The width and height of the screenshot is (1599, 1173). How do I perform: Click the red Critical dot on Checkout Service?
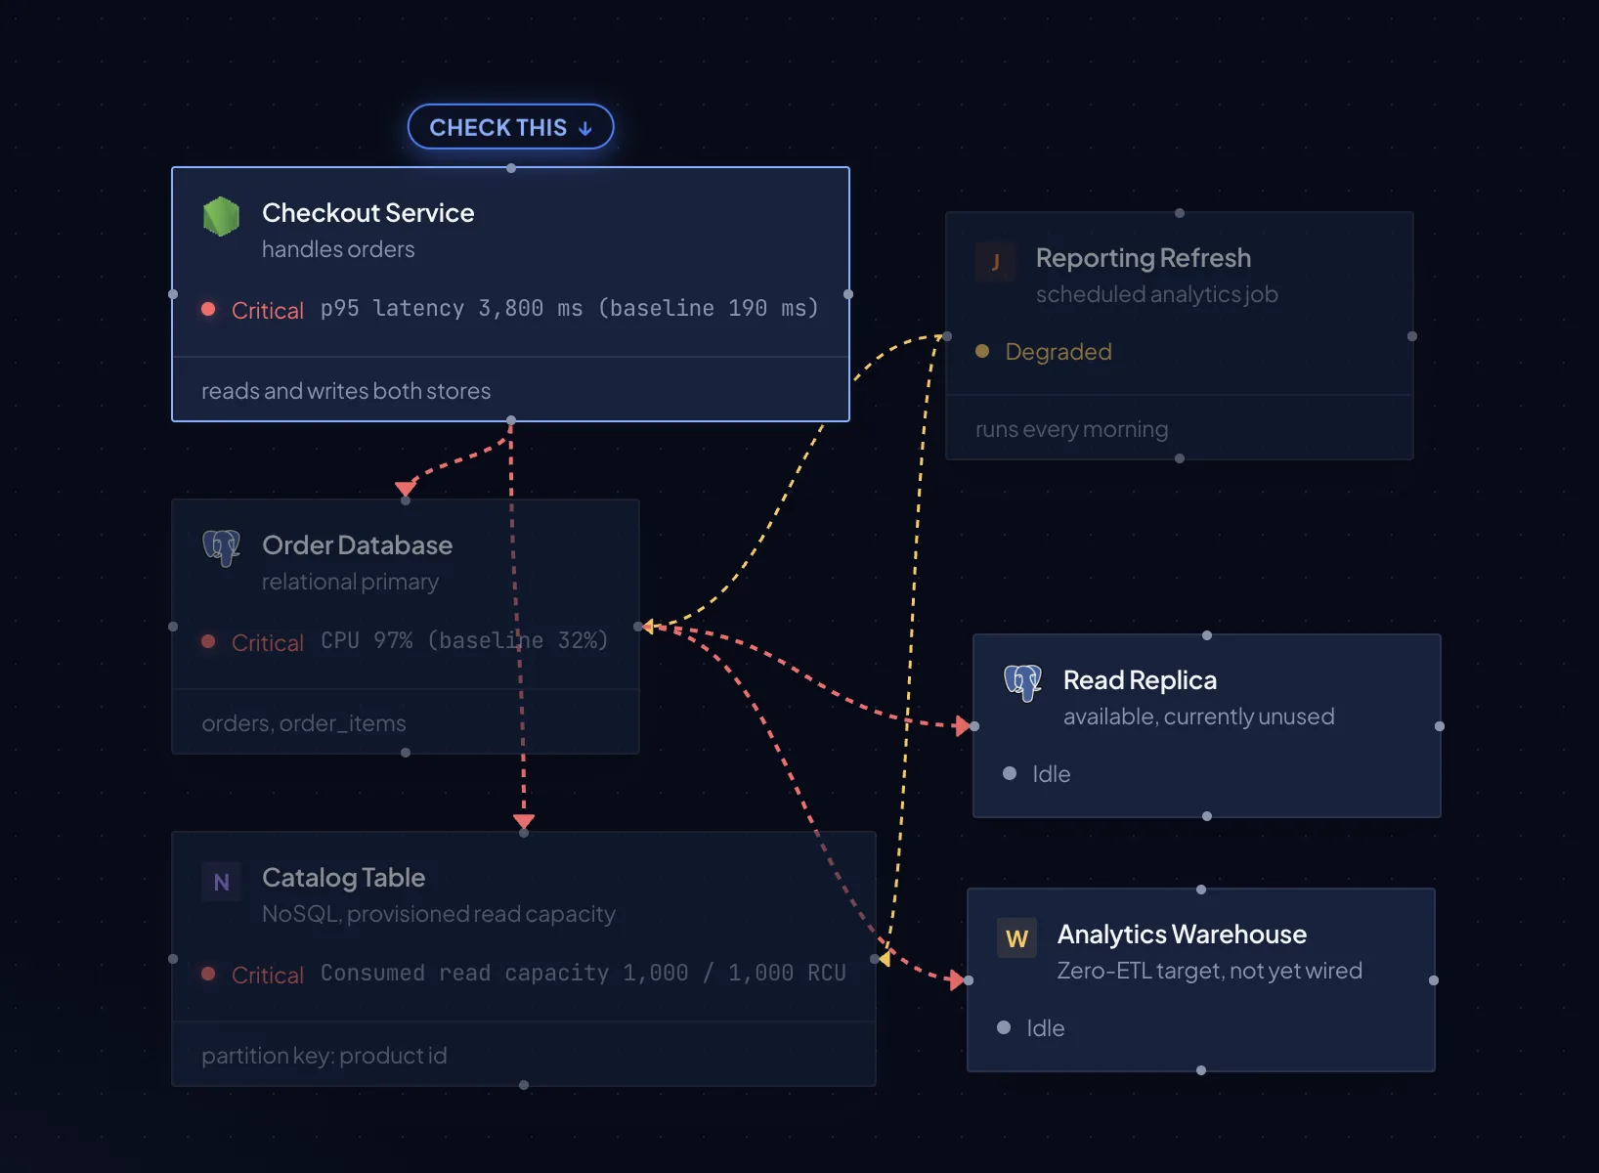pos(208,309)
